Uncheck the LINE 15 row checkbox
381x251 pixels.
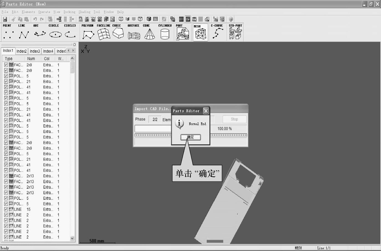tap(6, 209)
